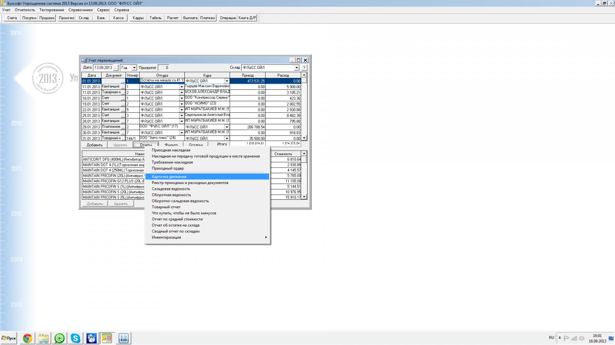Choose Оборотно-сальдовая ведомость menu entry
Viewport: 615px width, 345px height.
(x=180, y=201)
